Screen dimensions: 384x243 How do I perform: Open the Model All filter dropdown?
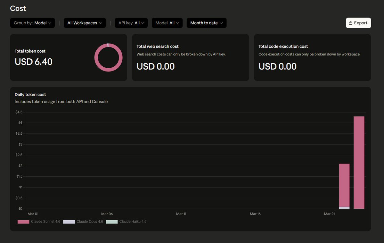167,23
